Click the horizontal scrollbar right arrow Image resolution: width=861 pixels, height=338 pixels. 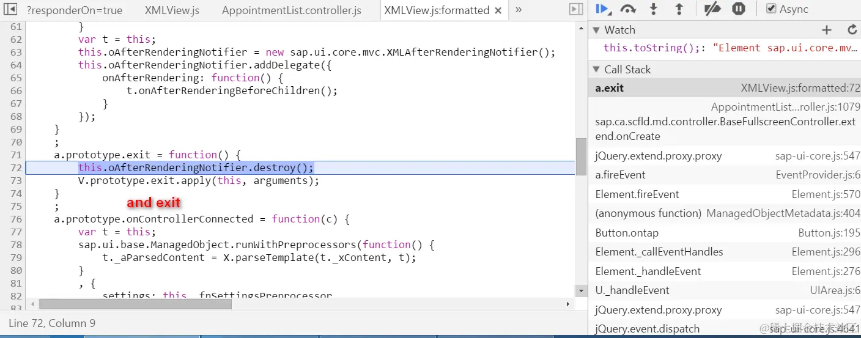(x=568, y=304)
